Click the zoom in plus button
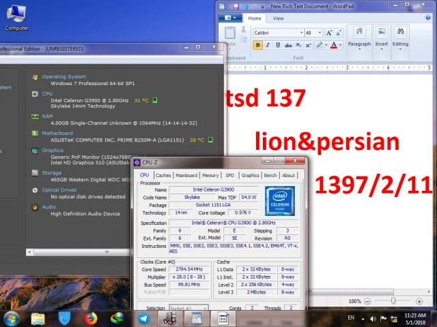This screenshot has width=437, height=327. click(421, 300)
